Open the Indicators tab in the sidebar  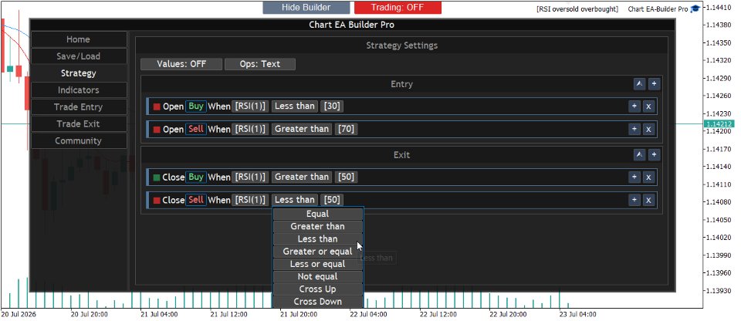79,90
